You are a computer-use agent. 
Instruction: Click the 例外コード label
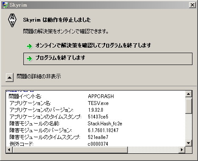coord(22,144)
